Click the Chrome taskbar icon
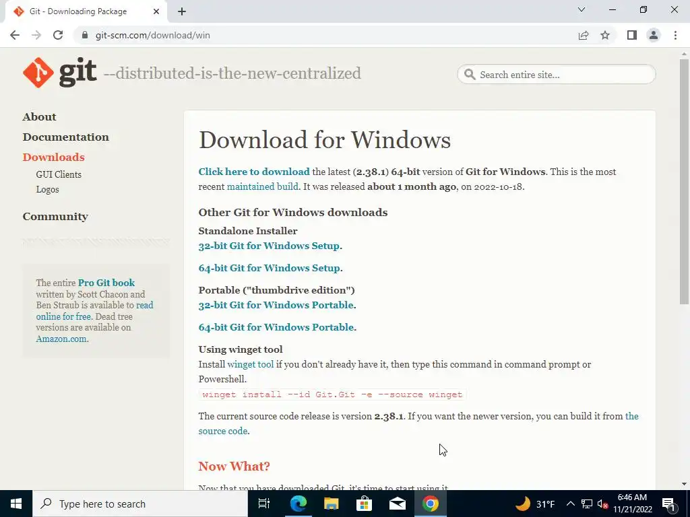This screenshot has width=690, height=517. pos(431,504)
